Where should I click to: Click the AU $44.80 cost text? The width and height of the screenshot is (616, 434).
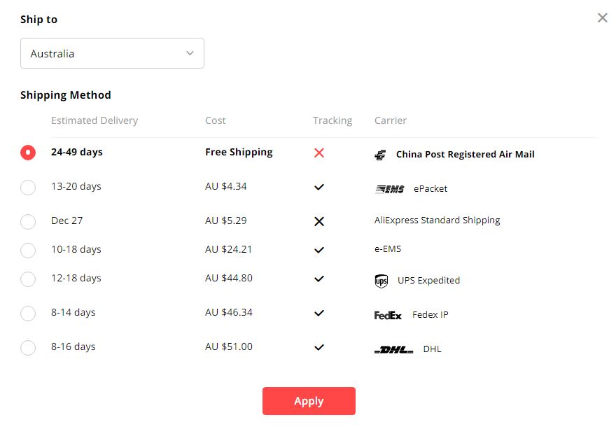(x=229, y=278)
